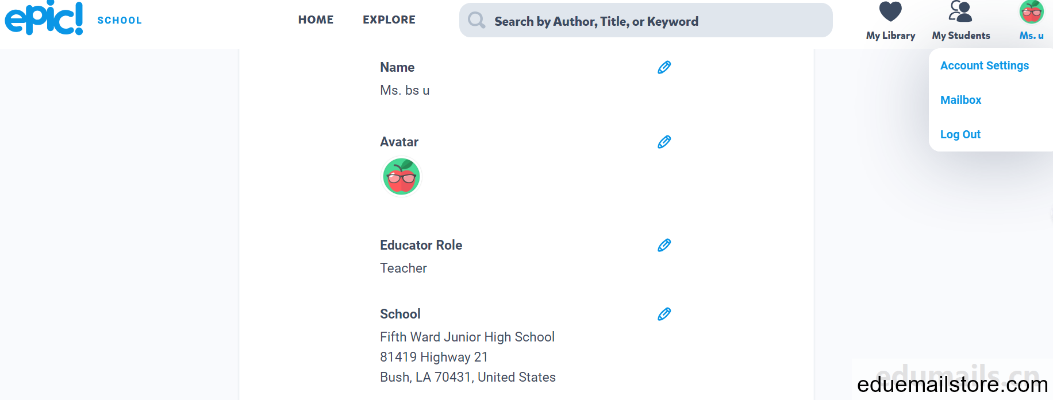
Task: Click the search magnifier icon
Action: click(x=476, y=21)
